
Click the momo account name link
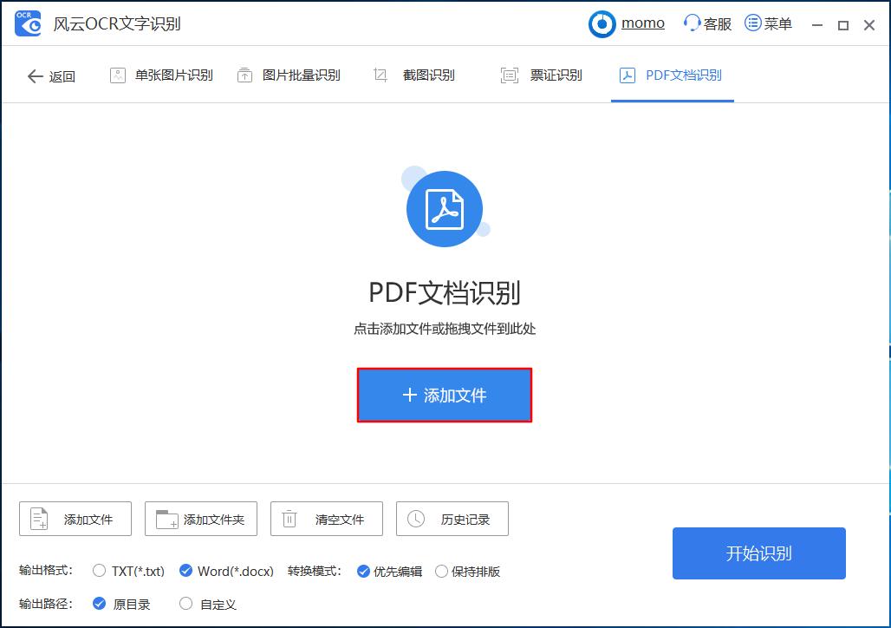642,23
